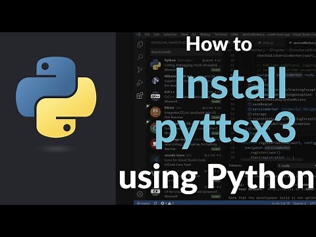Select the C/C++ extension icon
Screen dimensions: 316x237
pyautogui.click(x=155, y=96)
